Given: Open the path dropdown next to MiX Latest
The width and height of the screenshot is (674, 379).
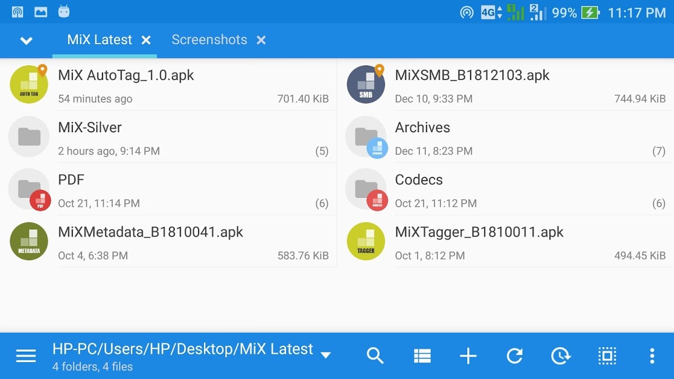Looking at the screenshot, I should [326, 355].
